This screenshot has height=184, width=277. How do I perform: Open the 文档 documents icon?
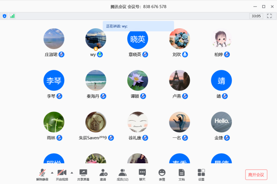tap(181, 173)
